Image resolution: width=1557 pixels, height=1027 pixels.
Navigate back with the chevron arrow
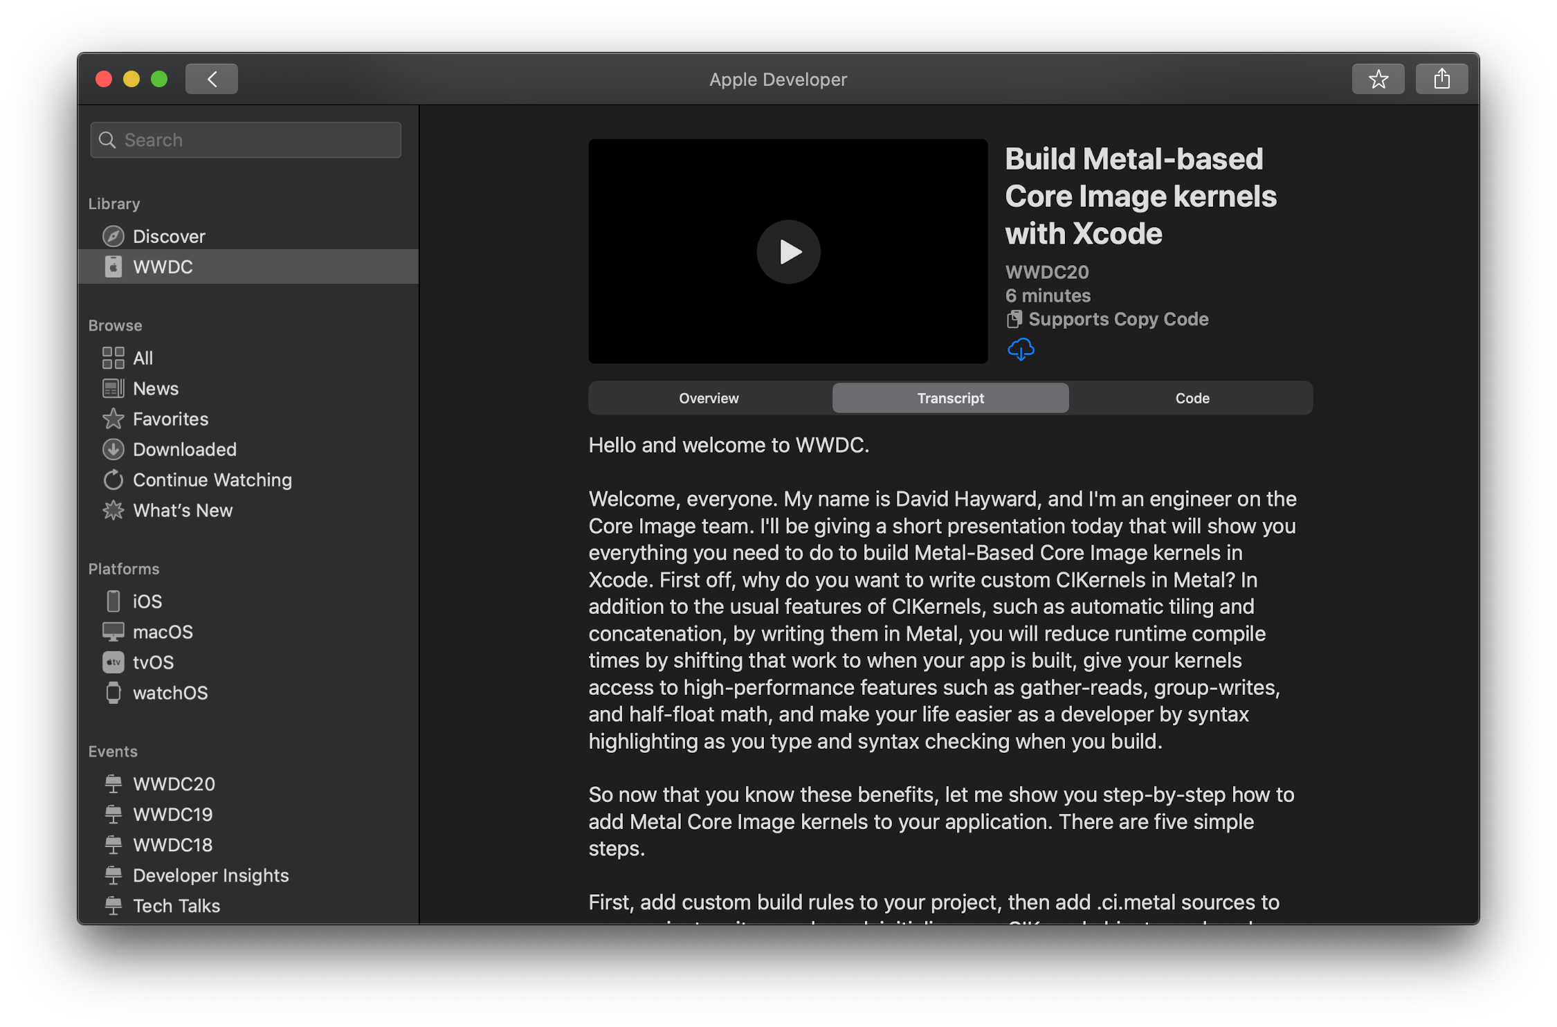click(211, 78)
